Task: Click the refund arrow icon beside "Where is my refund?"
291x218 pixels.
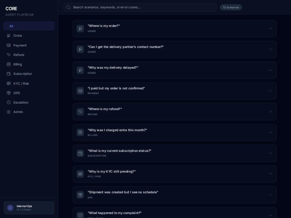Action: (80, 112)
